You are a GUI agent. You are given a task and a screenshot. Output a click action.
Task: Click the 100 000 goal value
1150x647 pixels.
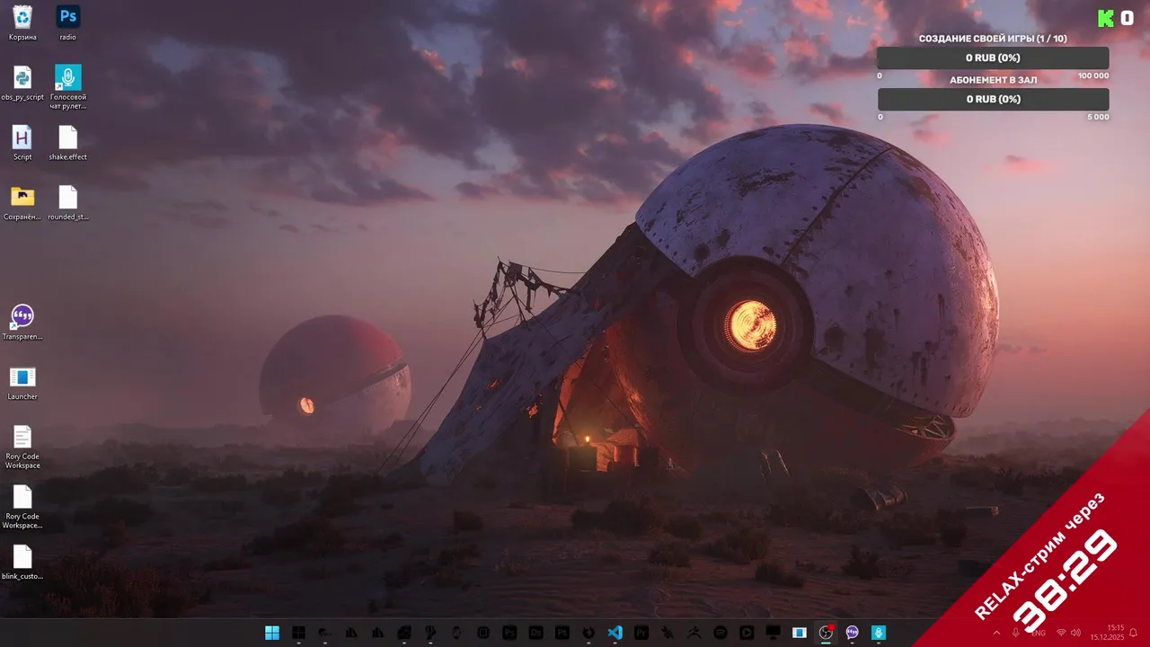(1093, 75)
